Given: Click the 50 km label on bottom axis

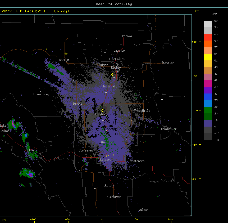Looking at the screenshot, I should pos(136,219).
